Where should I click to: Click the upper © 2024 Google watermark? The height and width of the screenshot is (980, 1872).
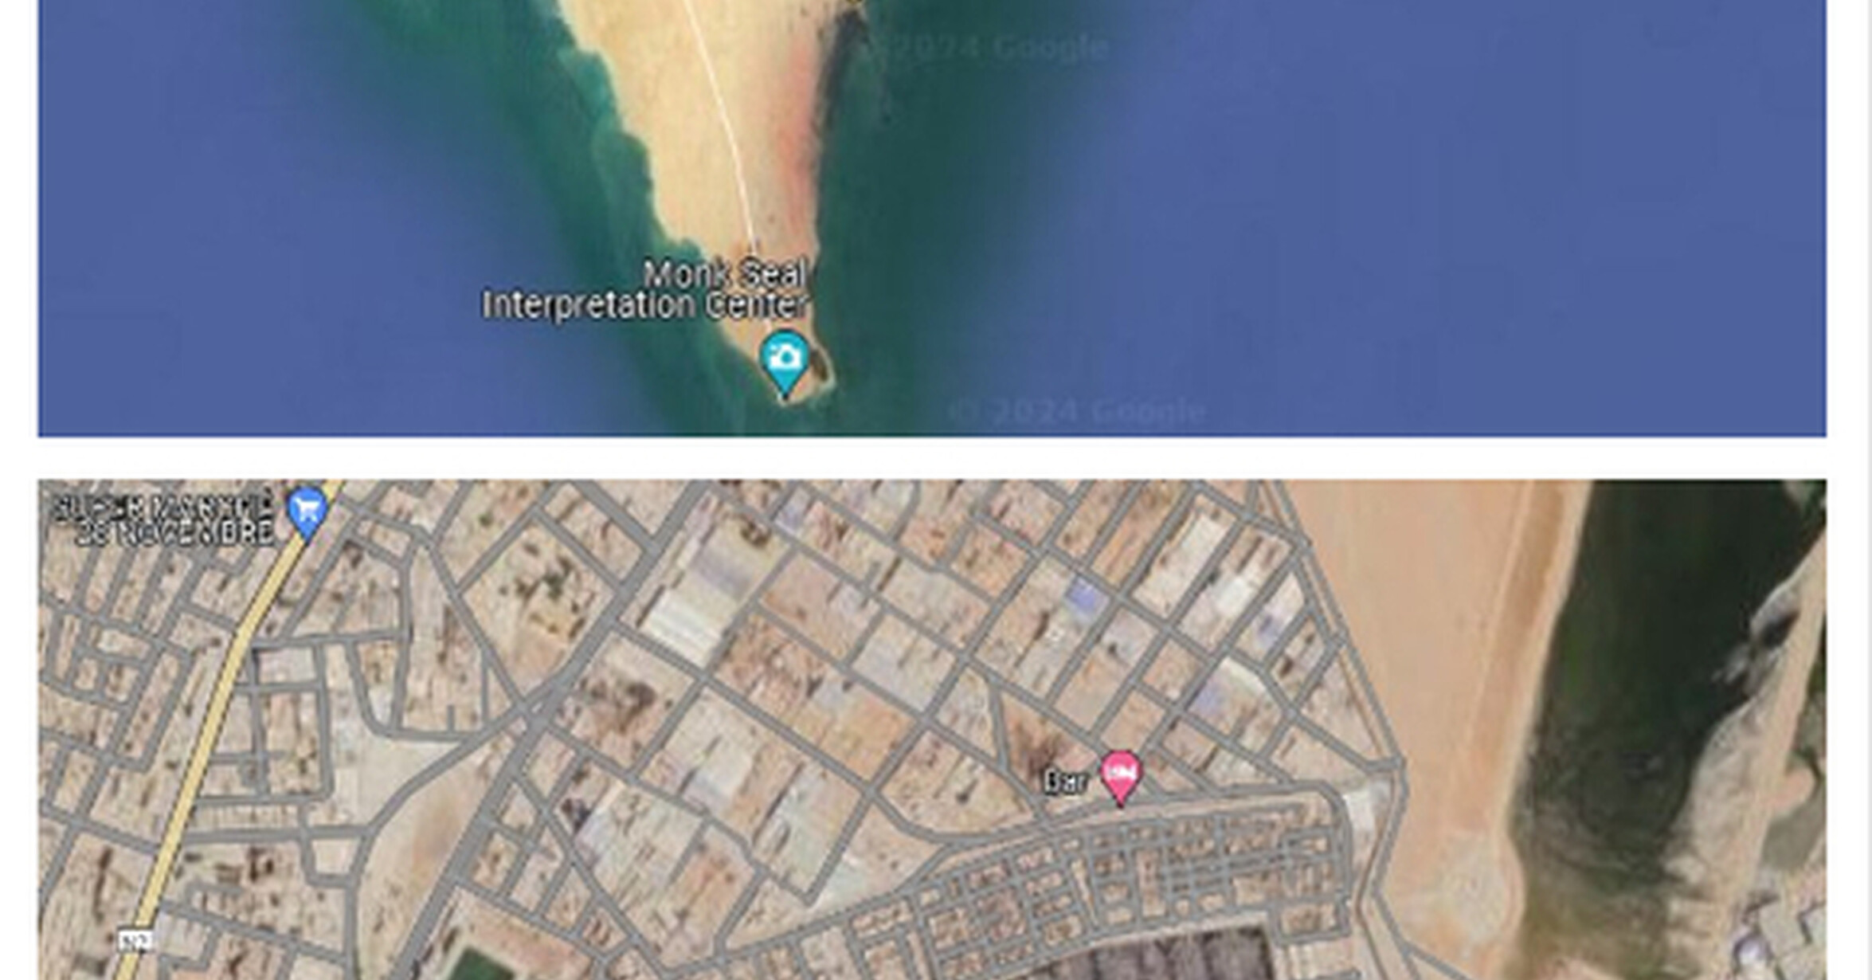pyautogui.click(x=986, y=48)
